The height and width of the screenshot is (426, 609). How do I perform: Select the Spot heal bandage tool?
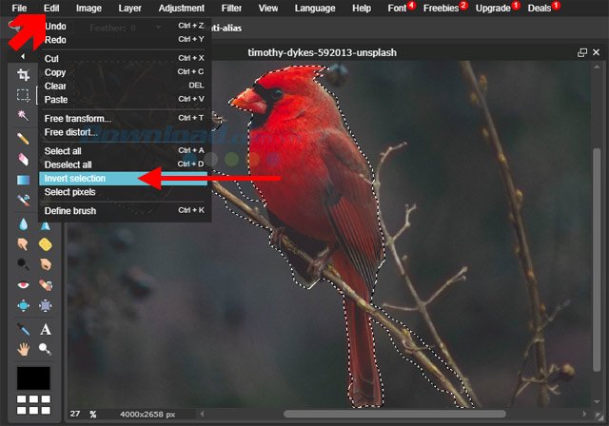tap(46, 285)
